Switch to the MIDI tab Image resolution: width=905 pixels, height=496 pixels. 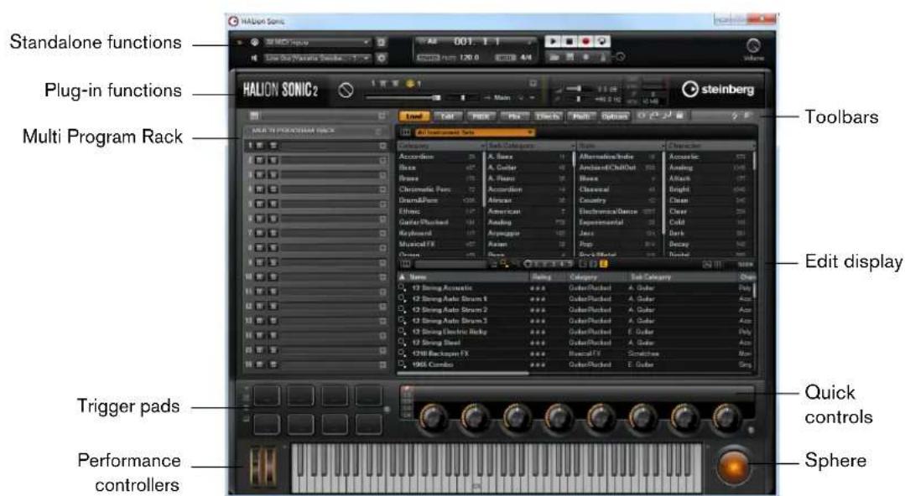(x=481, y=116)
